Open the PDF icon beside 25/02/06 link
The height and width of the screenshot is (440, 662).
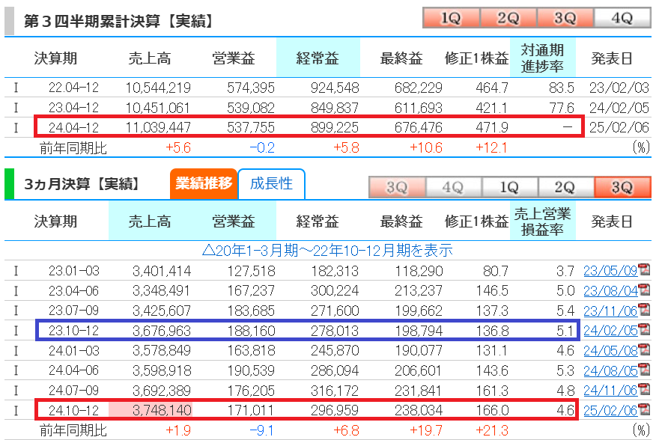[x=644, y=409]
